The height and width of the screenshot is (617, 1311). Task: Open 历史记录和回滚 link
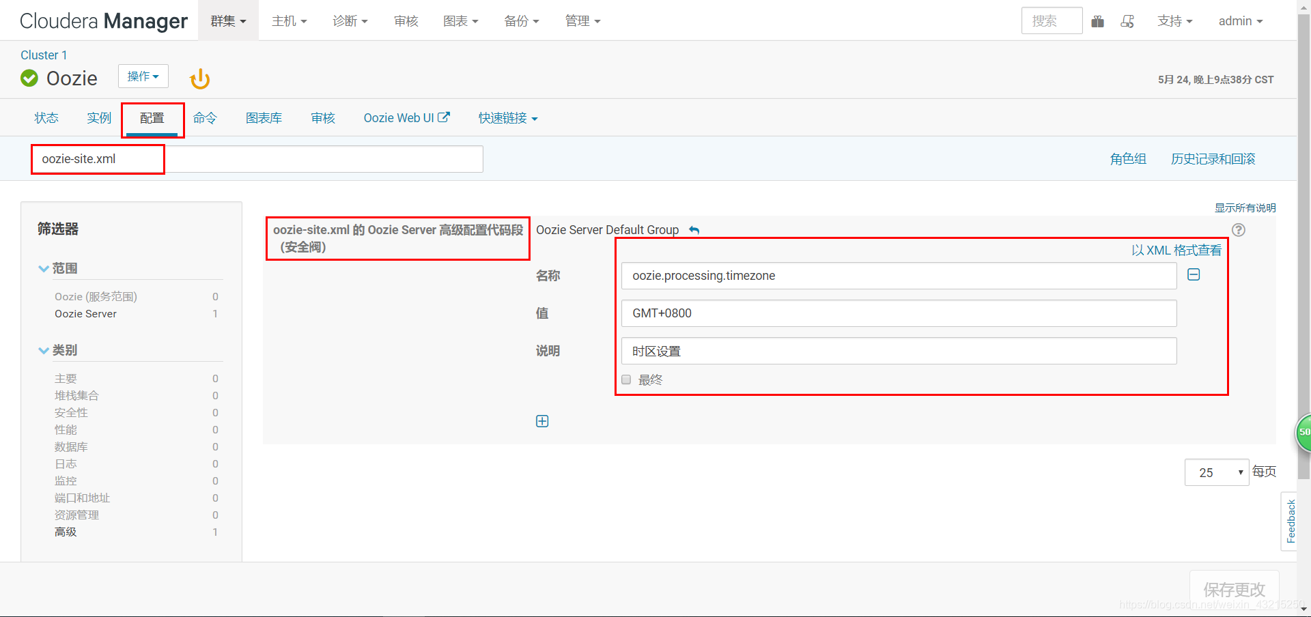click(x=1213, y=159)
